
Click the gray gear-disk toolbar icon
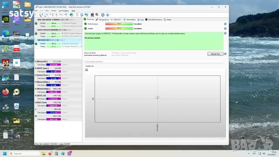pyautogui.click(x=97, y=15)
